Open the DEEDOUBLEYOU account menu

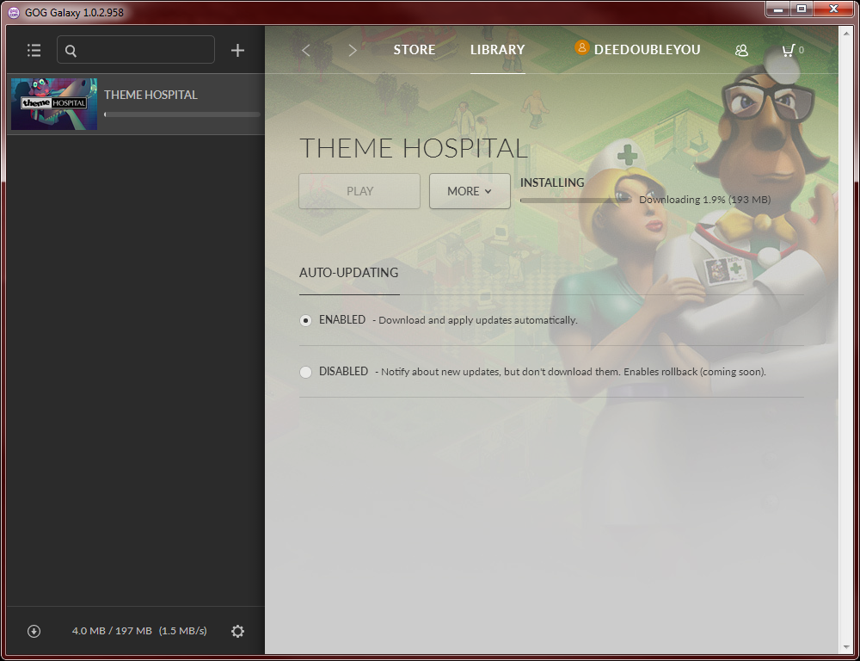coord(647,50)
